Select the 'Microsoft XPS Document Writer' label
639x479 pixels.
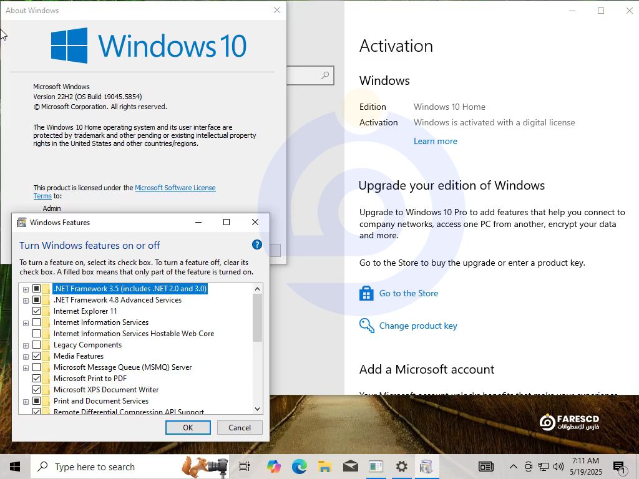coord(106,390)
